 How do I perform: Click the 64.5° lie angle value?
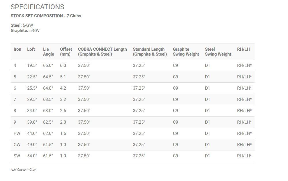click(x=48, y=77)
